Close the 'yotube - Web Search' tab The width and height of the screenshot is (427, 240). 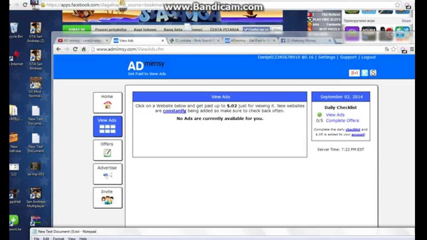click(x=219, y=41)
